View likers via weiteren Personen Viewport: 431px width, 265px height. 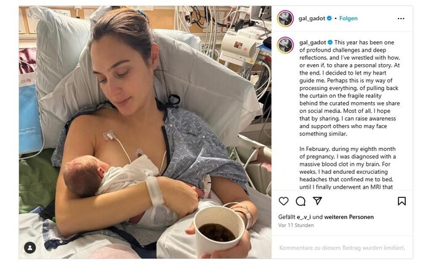point(349,217)
